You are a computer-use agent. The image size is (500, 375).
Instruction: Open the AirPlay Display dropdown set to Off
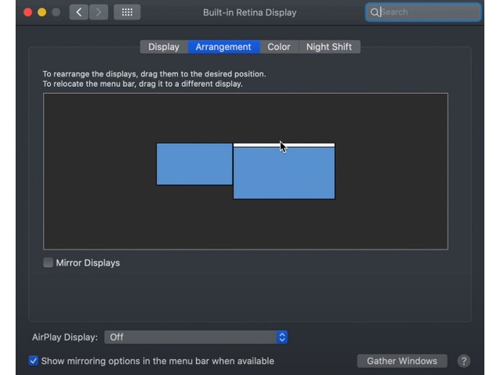pyautogui.click(x=195, y=337)
